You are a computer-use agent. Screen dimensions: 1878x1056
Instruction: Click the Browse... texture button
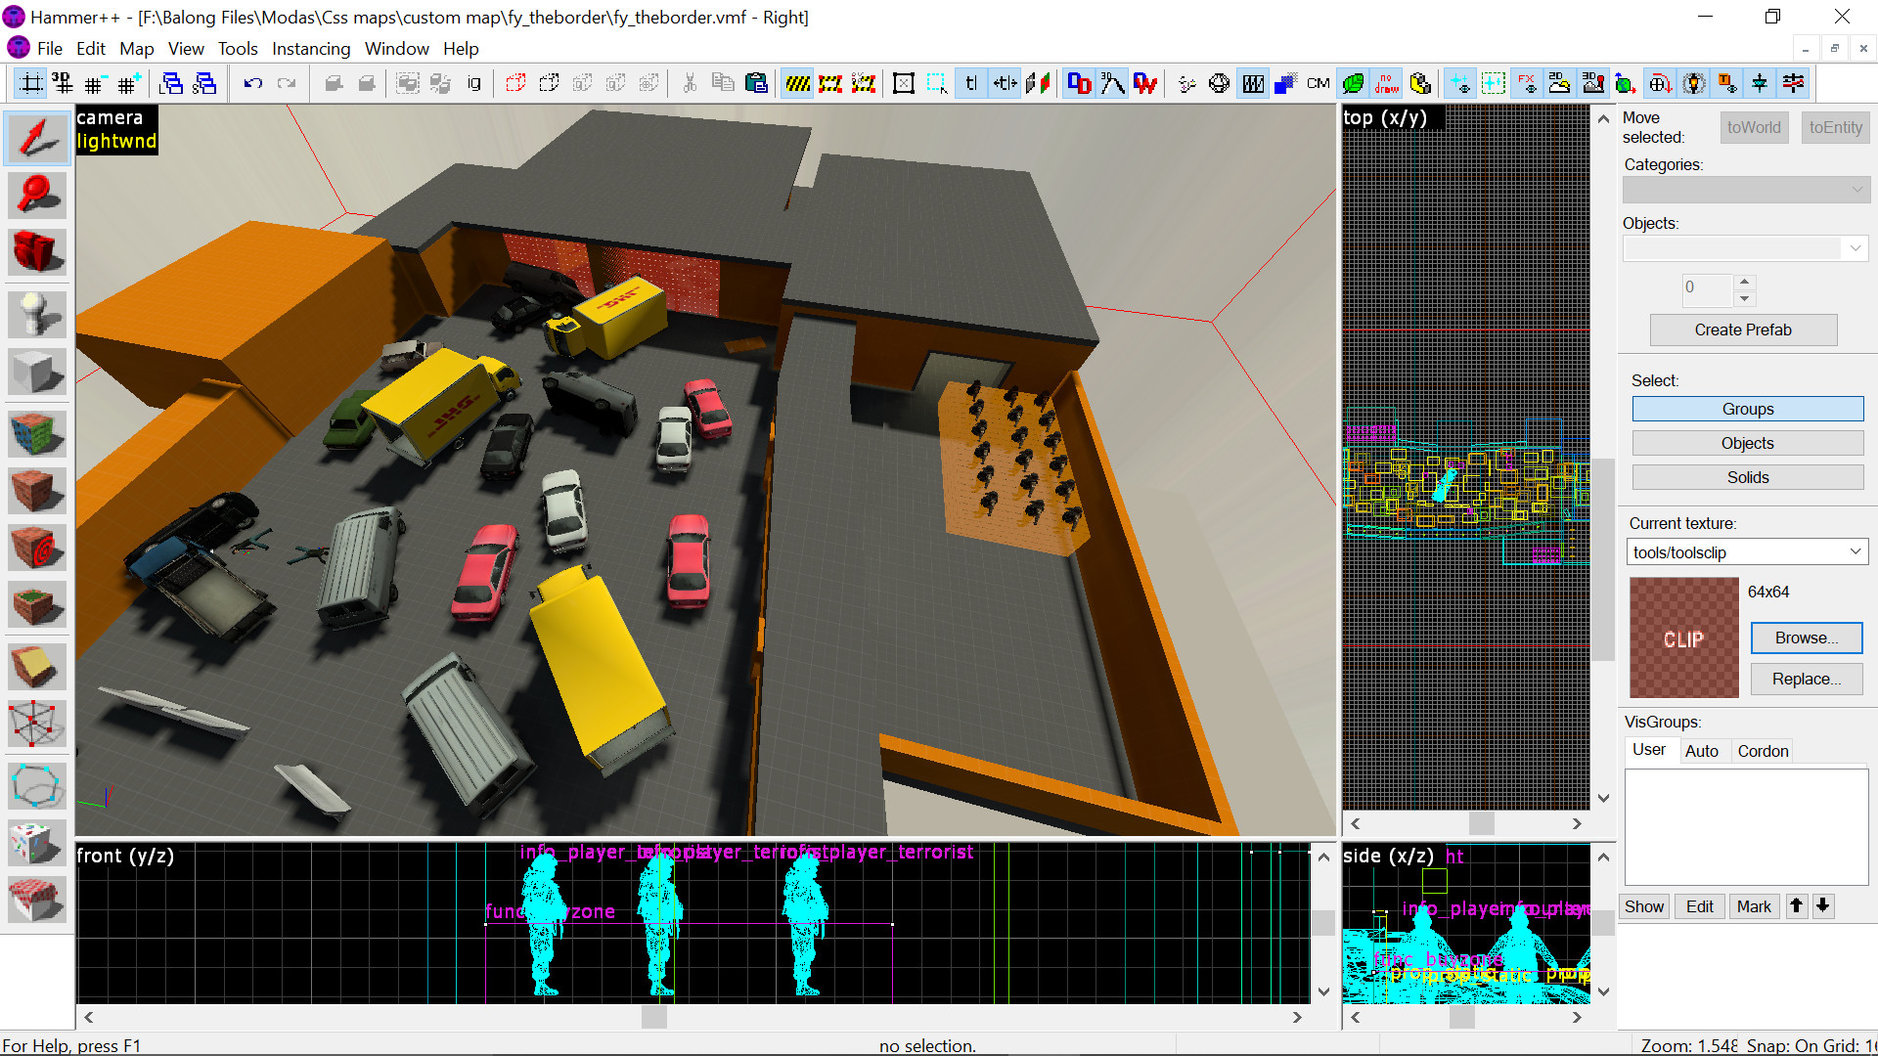click(1806, 638)
